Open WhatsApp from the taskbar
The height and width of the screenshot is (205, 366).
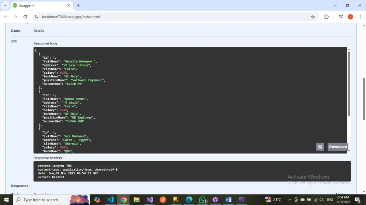202,200
